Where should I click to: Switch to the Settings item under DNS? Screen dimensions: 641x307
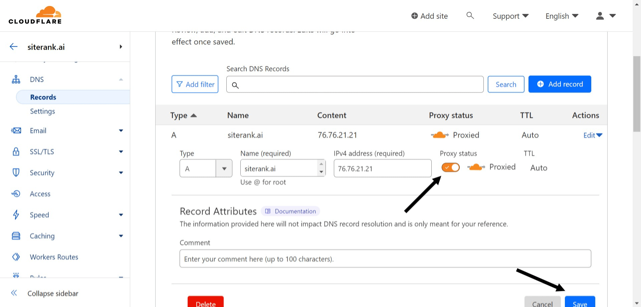(x=42, y=111)
